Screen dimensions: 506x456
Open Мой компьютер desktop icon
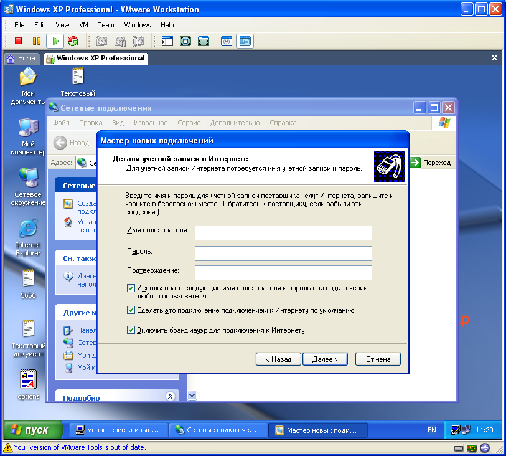pos(28,136)
